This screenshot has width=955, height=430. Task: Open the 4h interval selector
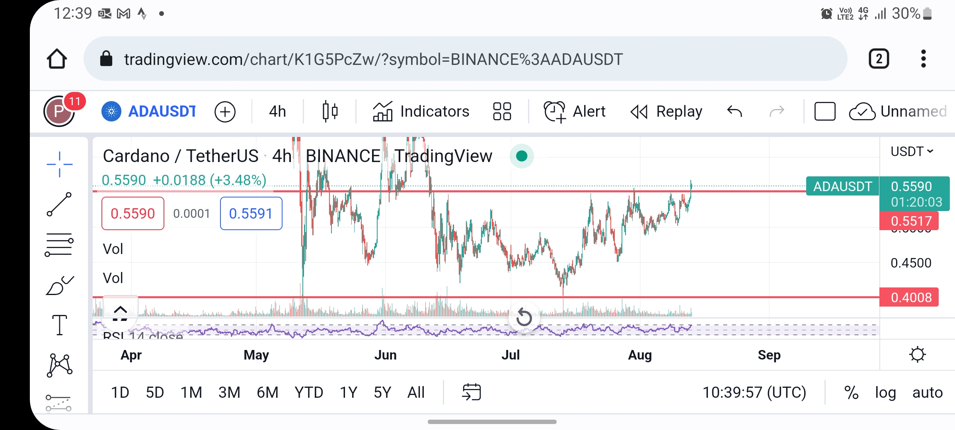[277, 111]
